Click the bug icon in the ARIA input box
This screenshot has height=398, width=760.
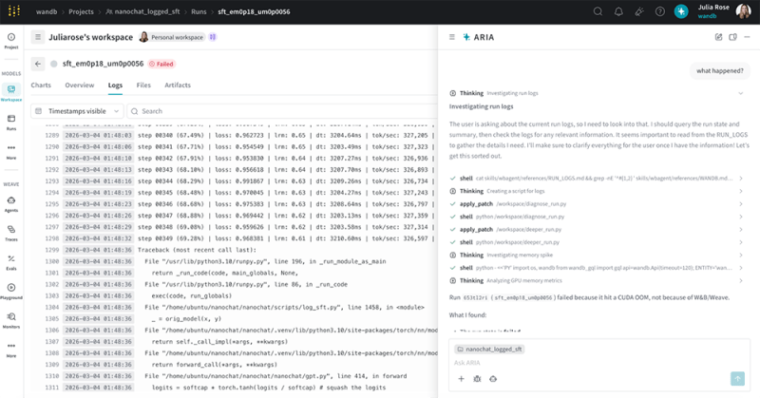[x=477, y=379]
